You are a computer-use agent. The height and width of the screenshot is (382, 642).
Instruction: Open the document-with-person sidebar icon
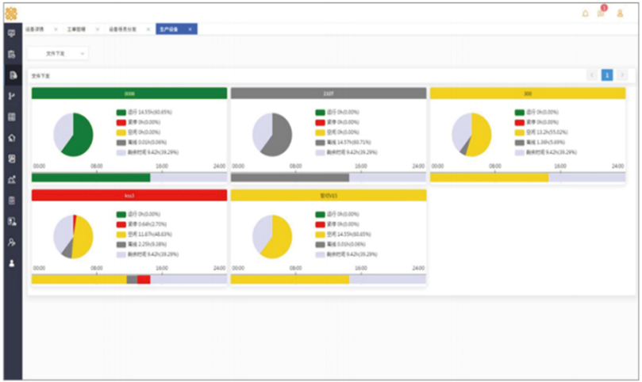pos(12,221)
